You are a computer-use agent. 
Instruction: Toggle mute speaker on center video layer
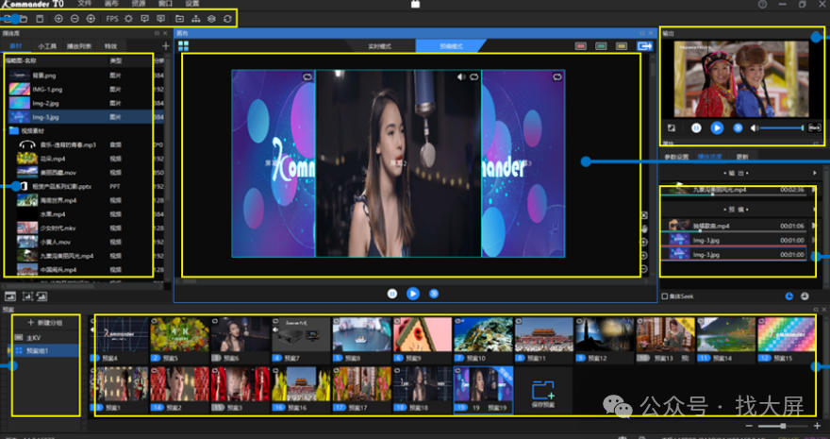(461, 76)
